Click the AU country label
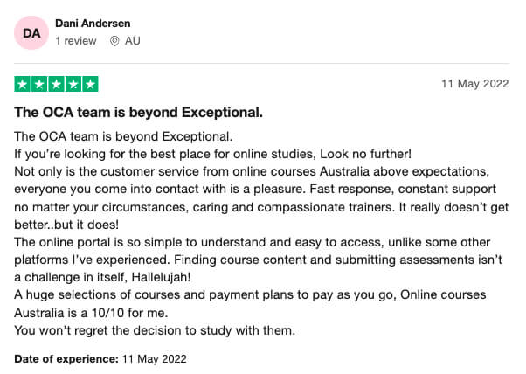 tap(132, 41)
